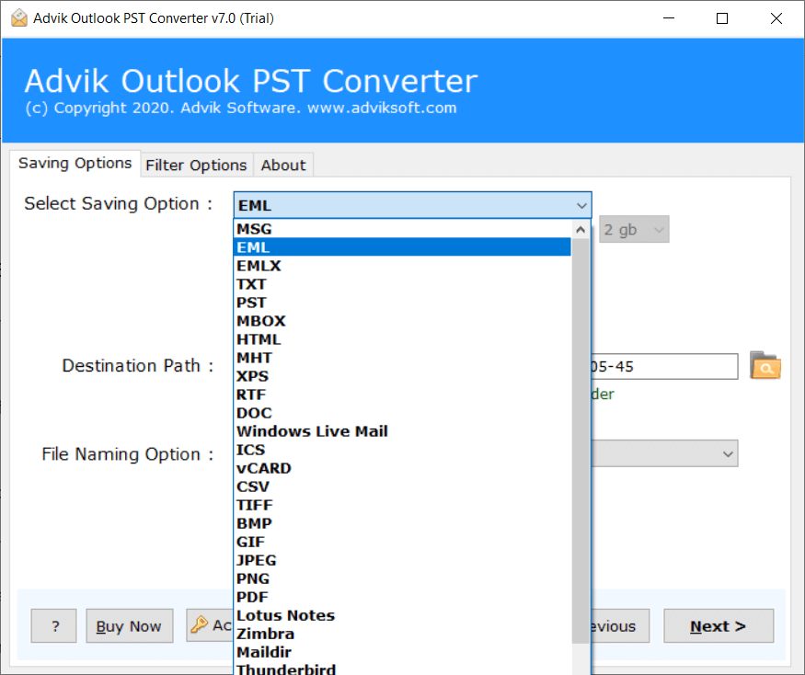Choose Lotus Notes from the list
805x675 pixels.
[x=403, y=616]
